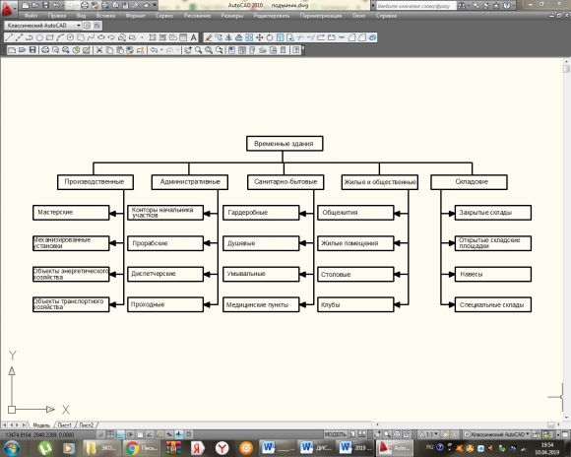Select the Polygon drawing tool

(39, 37)
